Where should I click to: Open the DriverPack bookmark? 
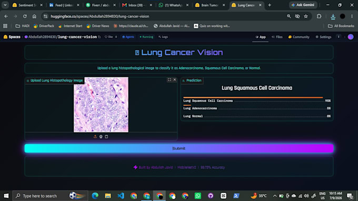[x=44, y=26]
